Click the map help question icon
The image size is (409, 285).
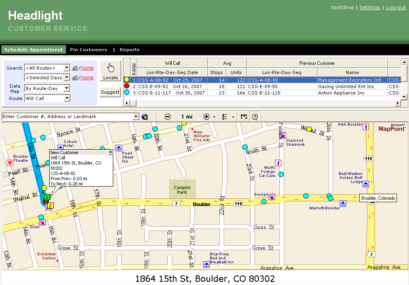click(255, 117)
